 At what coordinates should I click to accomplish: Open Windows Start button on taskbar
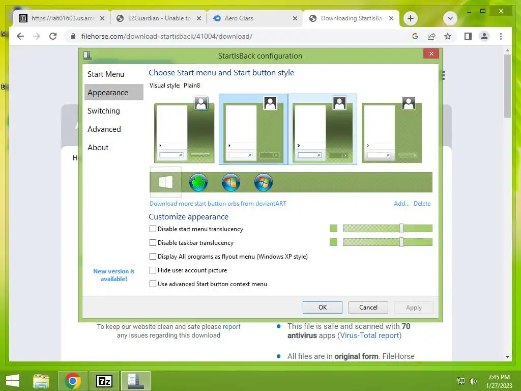(13, 381)
